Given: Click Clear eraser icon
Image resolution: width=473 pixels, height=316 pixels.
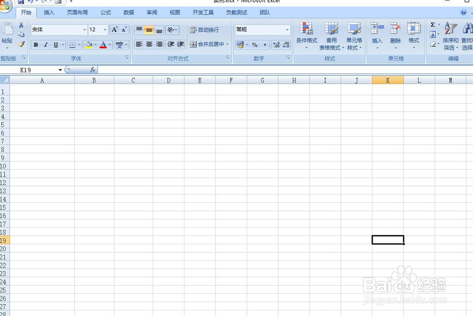Looking at the screenshot, I should [433, 44].
